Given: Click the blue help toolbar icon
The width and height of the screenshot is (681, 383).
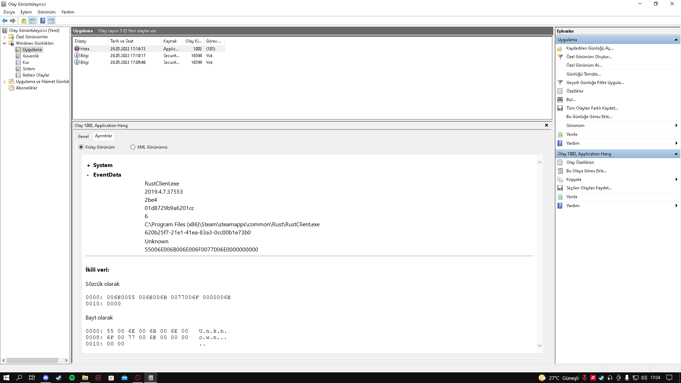Looking at the screenshot, I should point(43,21).
